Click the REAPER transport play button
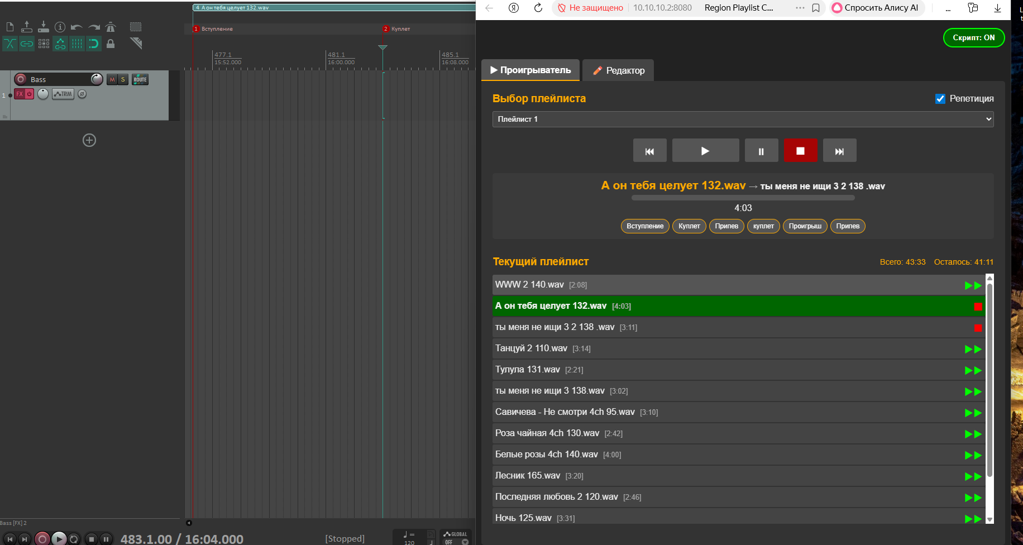 (x=59, y=539)
